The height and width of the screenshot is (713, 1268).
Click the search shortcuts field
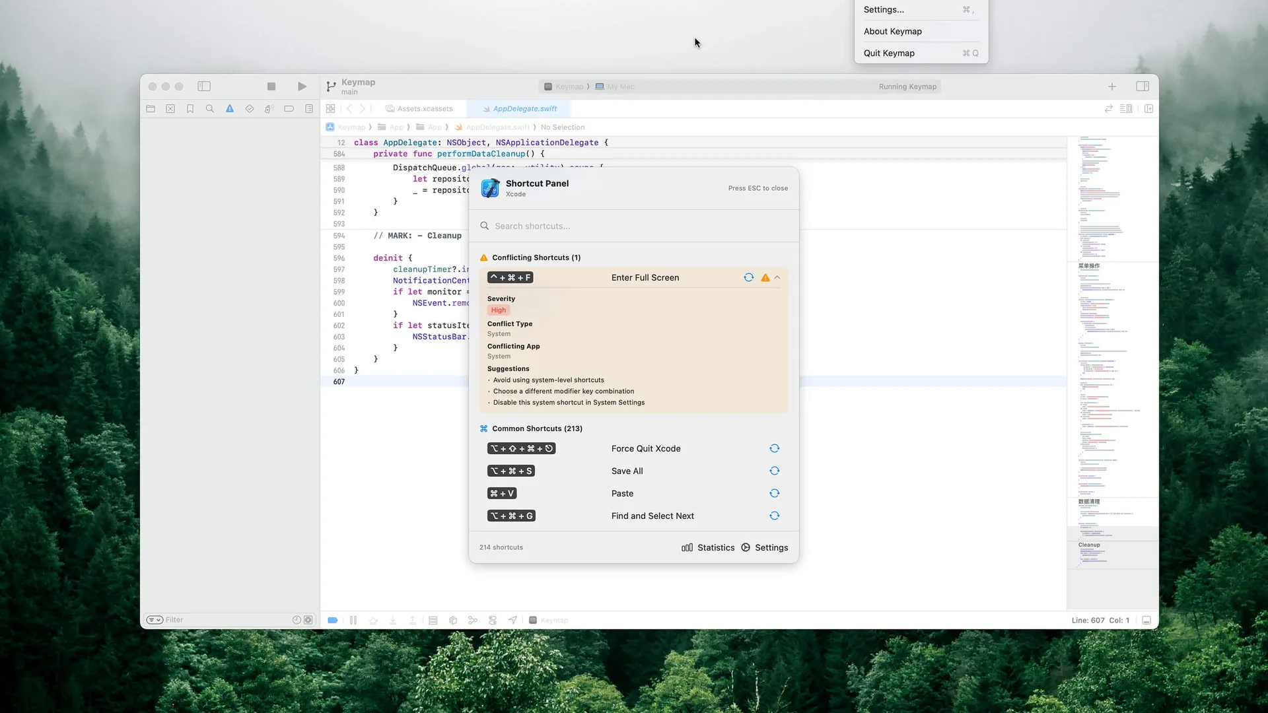(634, 226)
